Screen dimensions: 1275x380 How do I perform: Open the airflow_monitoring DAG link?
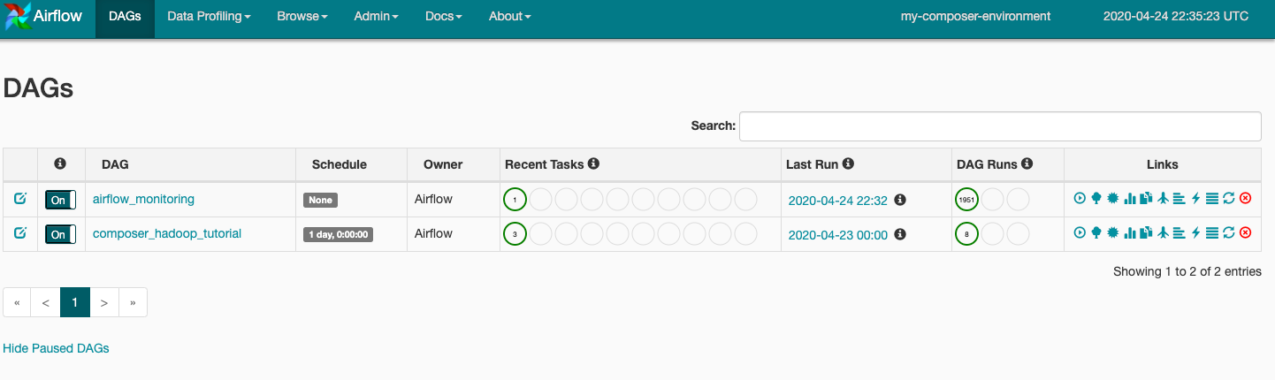click(x=143, y=200)
